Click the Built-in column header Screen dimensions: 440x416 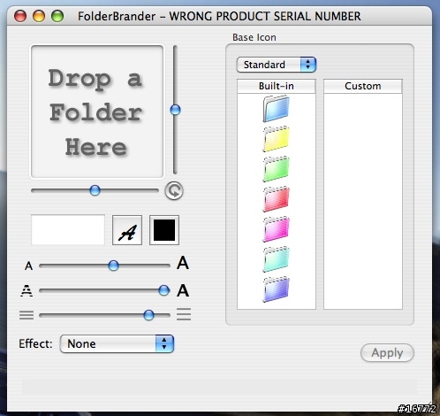pos(277,86)
